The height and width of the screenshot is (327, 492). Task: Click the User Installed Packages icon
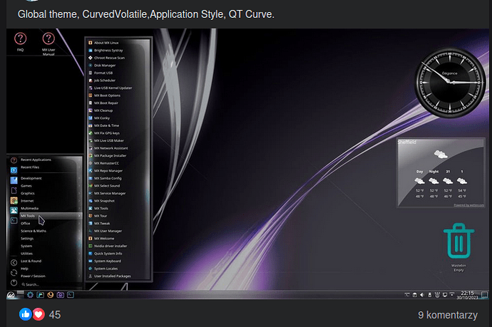click(91, 276)
